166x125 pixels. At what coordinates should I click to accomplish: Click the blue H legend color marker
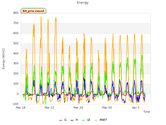click(x=72, y=120)
